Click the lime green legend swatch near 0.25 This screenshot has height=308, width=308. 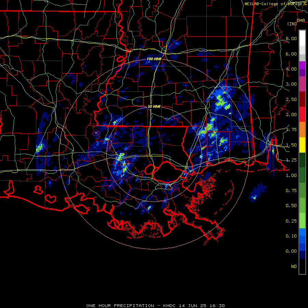pyautogui.click(x=302, y=221)
